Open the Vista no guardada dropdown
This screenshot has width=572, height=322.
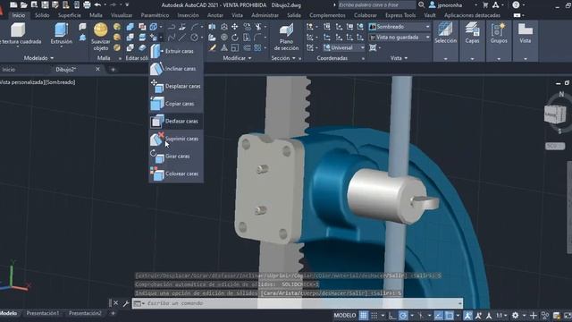point(400,38)
